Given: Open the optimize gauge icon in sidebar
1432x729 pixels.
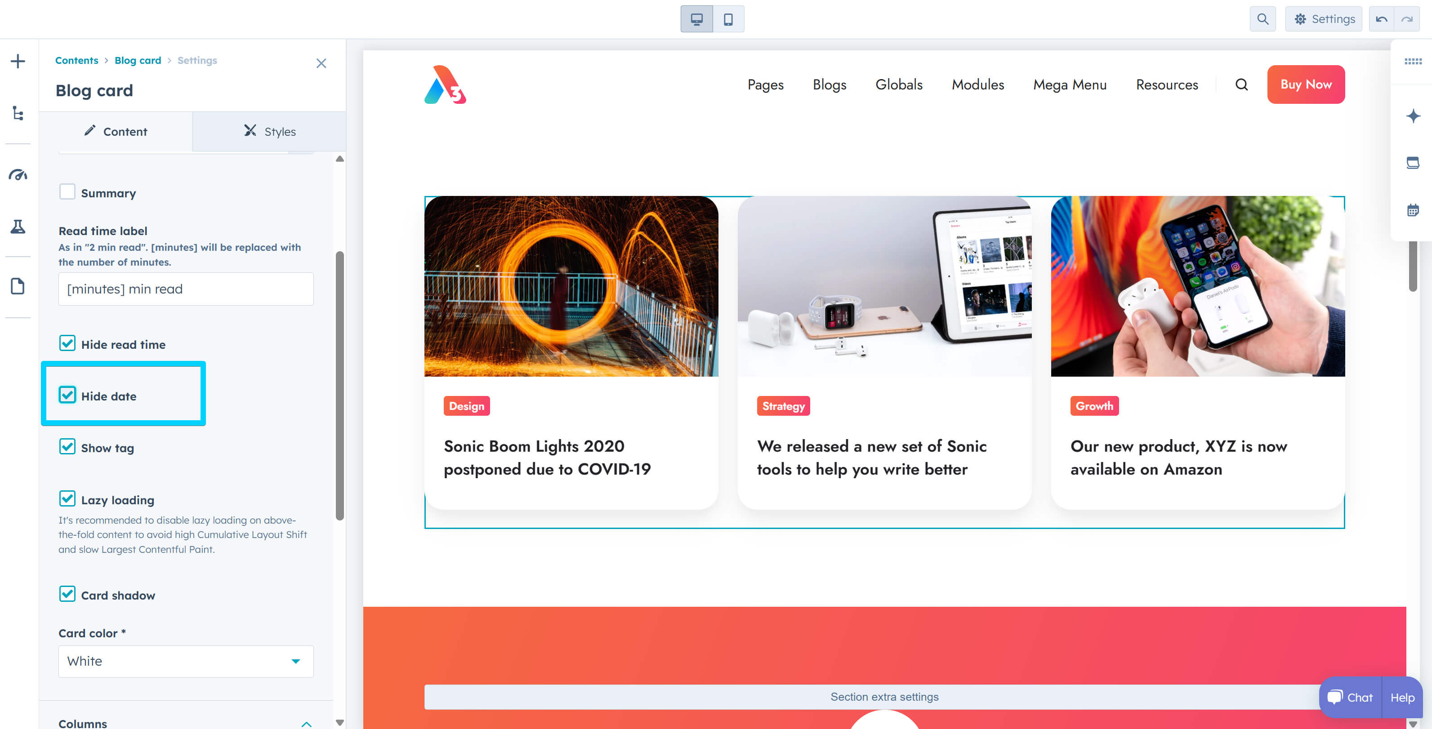Looking at the screenshot, I should pos(18,175).
